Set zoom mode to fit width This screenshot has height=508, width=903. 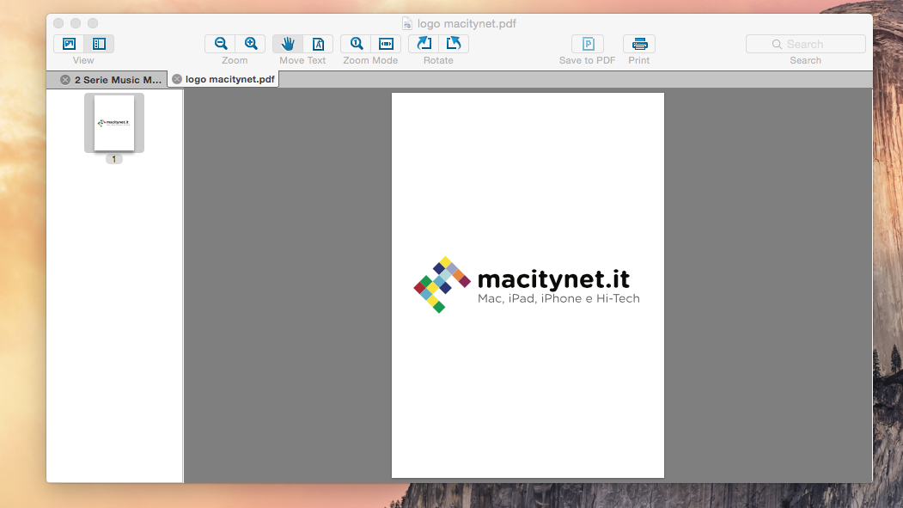tap(386, 44)
